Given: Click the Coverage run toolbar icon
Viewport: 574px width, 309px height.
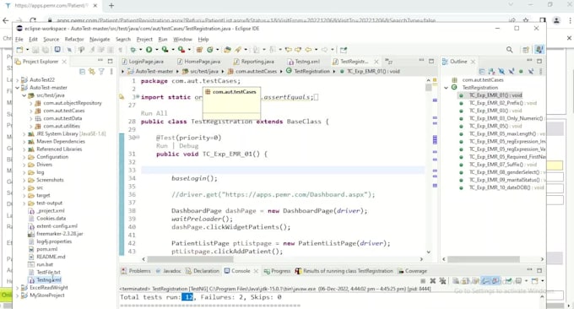Looking at the screenshot, I should tap(165, 50).
